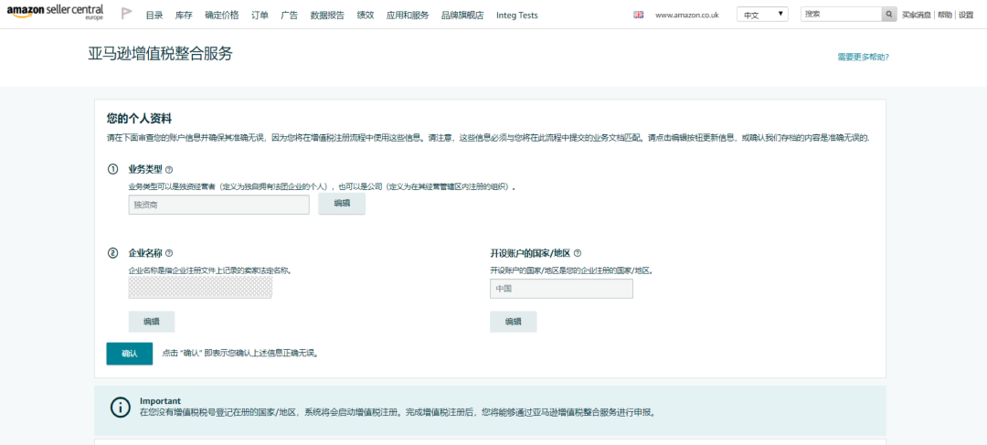Image resolution: width=987 pixels, height=445 pixels.
Task: Click the www.amazon.co.uk marketplace link
Action: 686,16
